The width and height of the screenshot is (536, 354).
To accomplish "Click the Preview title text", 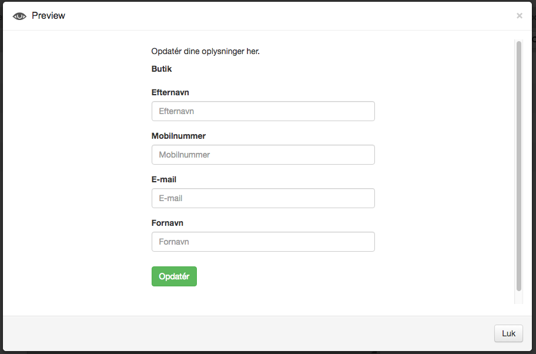I will [x=48, y=16].
